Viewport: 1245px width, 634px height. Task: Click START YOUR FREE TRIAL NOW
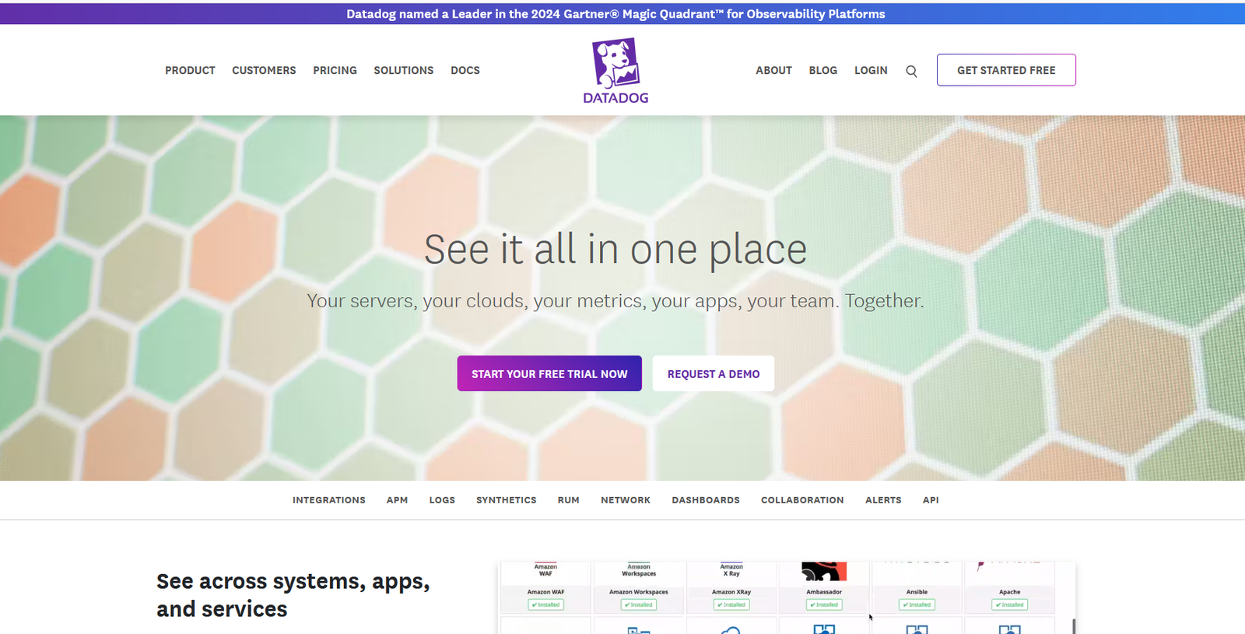549,373
